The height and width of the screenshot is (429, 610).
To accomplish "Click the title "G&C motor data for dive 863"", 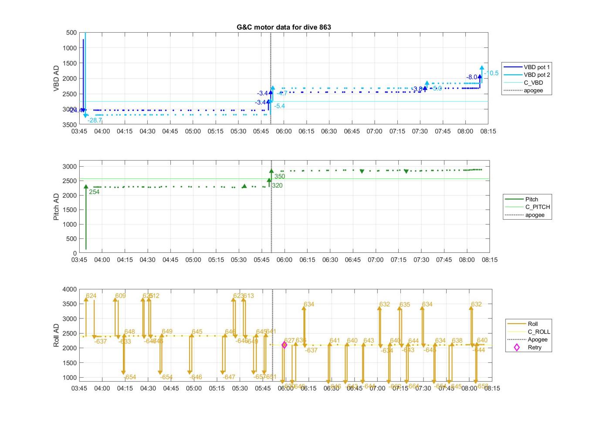I will coord(284,27).
